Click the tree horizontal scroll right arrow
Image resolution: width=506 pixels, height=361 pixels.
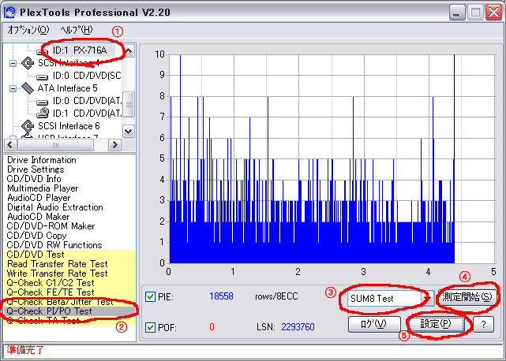point(114,145)
